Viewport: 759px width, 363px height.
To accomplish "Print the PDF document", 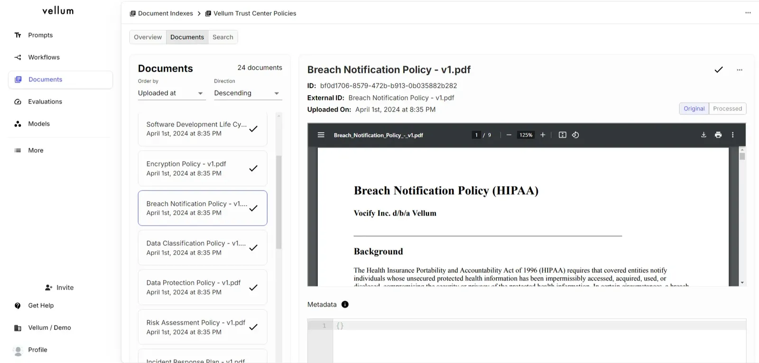I will pos(718,135).
